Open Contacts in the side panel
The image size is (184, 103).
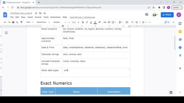coord(180,47)
